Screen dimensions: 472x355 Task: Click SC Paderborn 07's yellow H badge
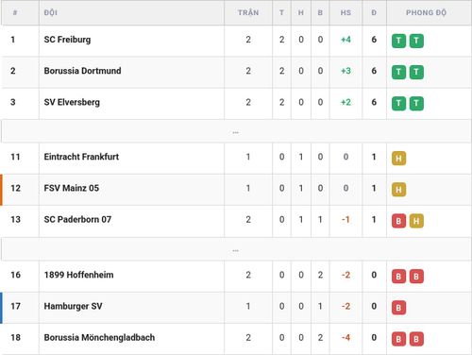416,221
